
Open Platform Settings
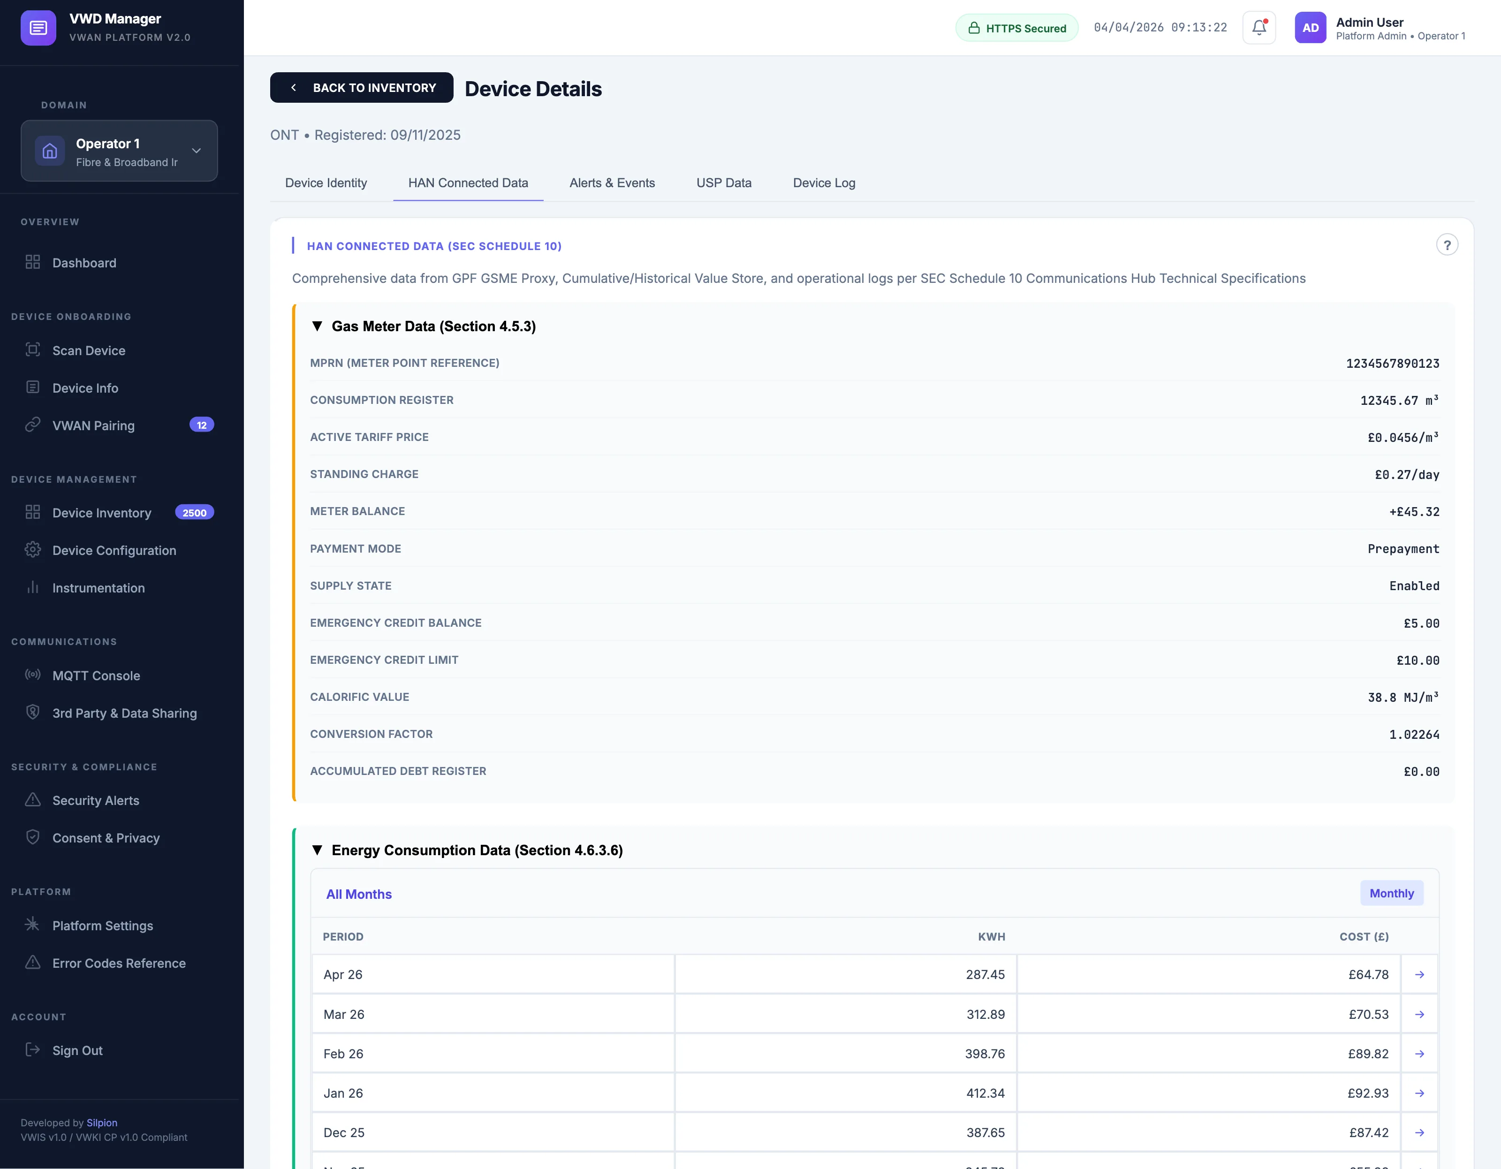pyautogui.click(x=102, y=926)
